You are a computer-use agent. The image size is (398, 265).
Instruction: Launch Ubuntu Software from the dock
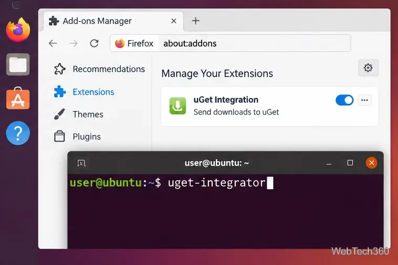pos(18,98)
